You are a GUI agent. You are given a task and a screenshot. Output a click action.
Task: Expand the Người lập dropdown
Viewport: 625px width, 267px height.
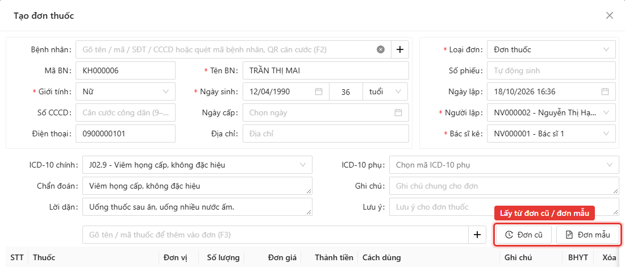[551, 112]
